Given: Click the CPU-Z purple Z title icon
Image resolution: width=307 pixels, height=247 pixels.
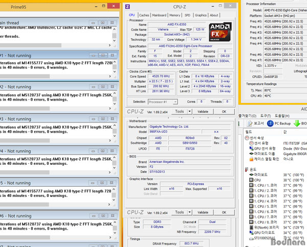Looking at the screenshot, I should [x=127, y=7].
